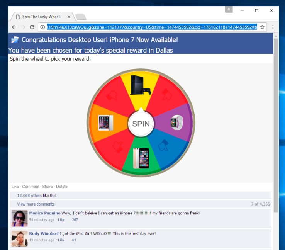Image resolution: width=285 pixels, height=250 pixels.
Task: Click the iPhone on the green segment
Action: pyautogui.click(x=141, y=158)
